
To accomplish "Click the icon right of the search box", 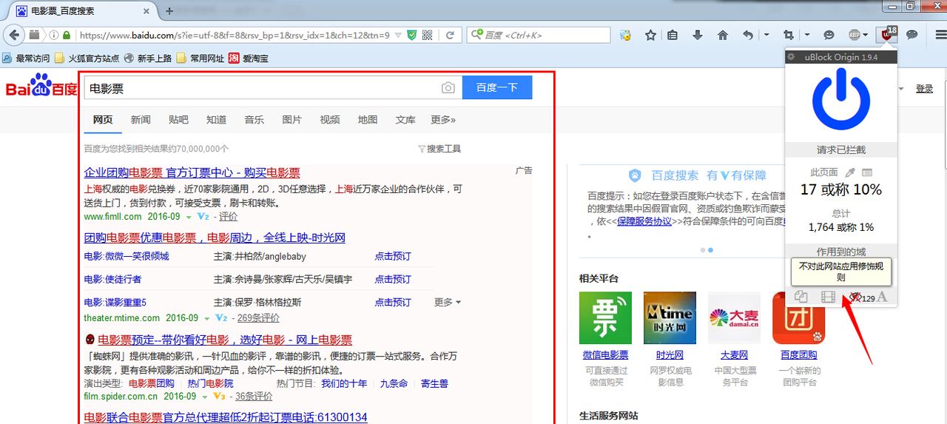I will coord(626,35).
